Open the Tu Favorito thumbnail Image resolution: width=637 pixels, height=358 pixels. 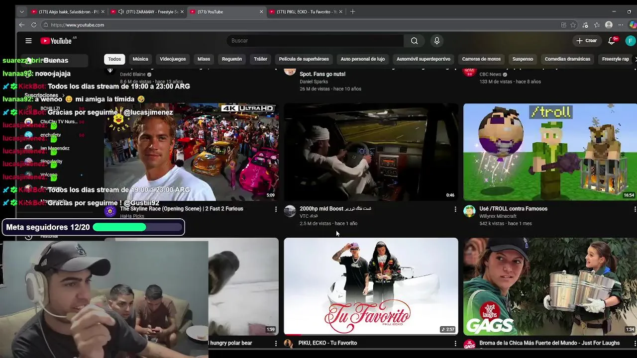pos(371,286)
